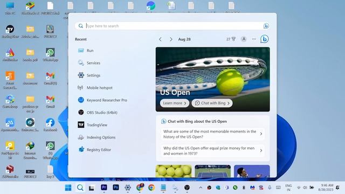Open the notification bell icon
345x194 pixels.
[x=338, y=188]
